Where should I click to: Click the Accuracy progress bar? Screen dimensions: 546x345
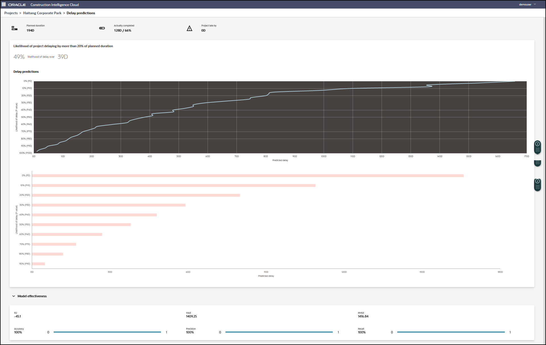[107, 332]
